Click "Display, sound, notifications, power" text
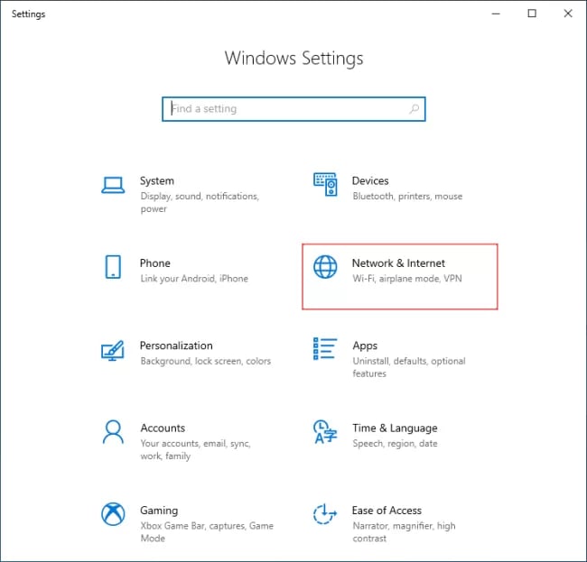 coord(200,203)
